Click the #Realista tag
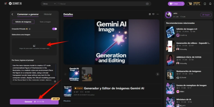The width and height of the screenshot is (214, 107). (x=67, y=101)
